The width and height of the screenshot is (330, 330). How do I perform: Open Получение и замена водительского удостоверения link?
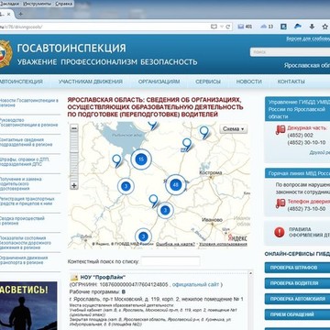21,183
